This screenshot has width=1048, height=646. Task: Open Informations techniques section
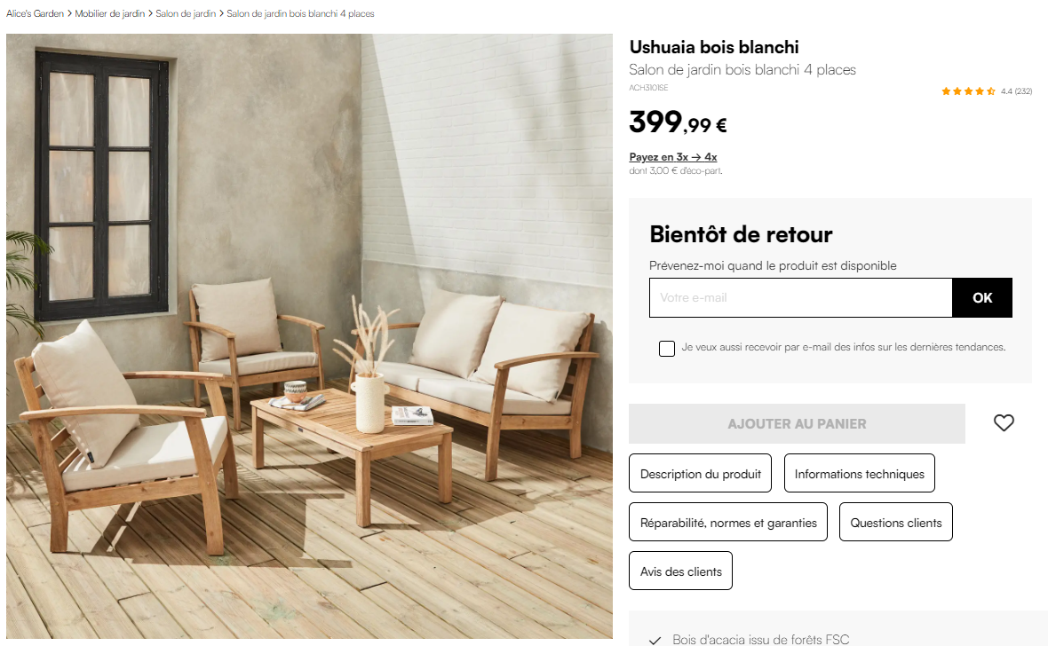(x=860, y=474)
